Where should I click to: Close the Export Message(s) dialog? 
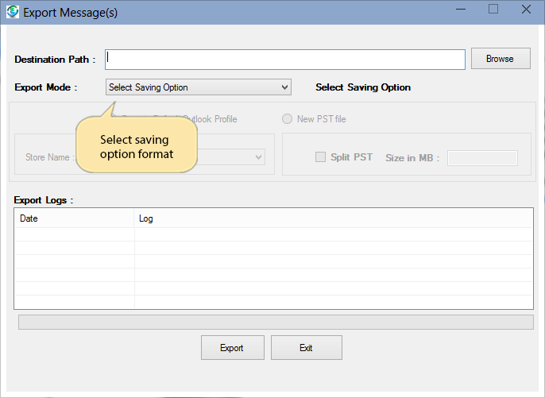(527, 10)
